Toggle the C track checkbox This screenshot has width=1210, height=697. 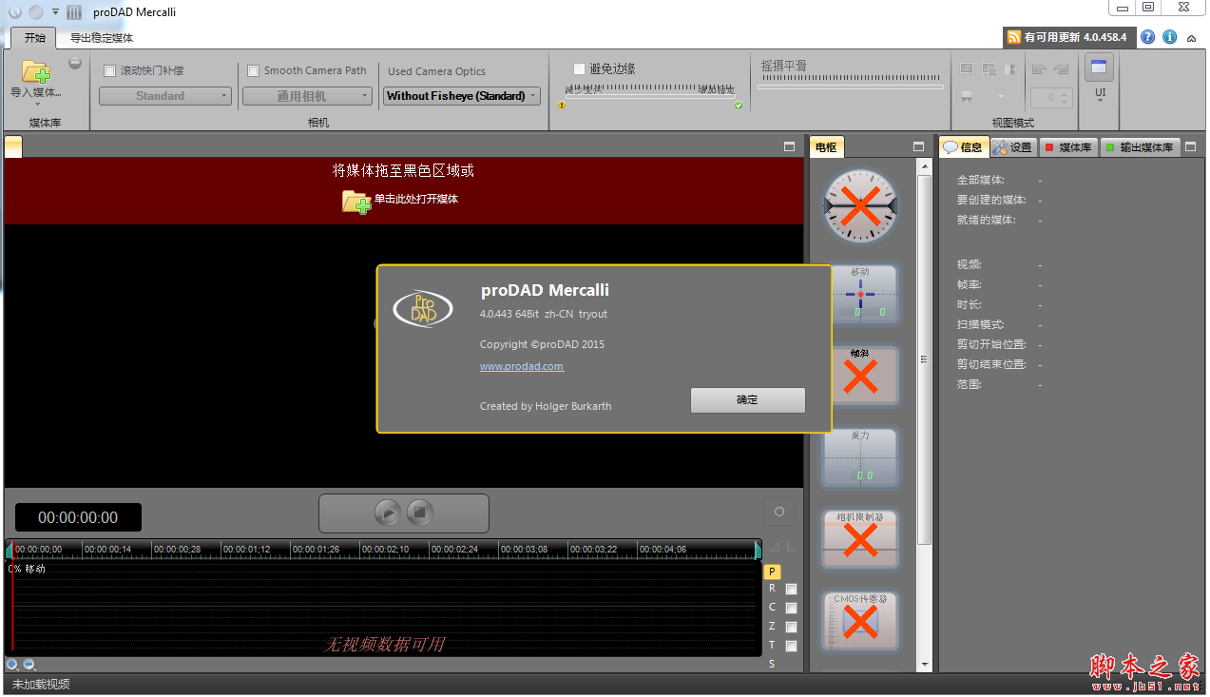791,609
